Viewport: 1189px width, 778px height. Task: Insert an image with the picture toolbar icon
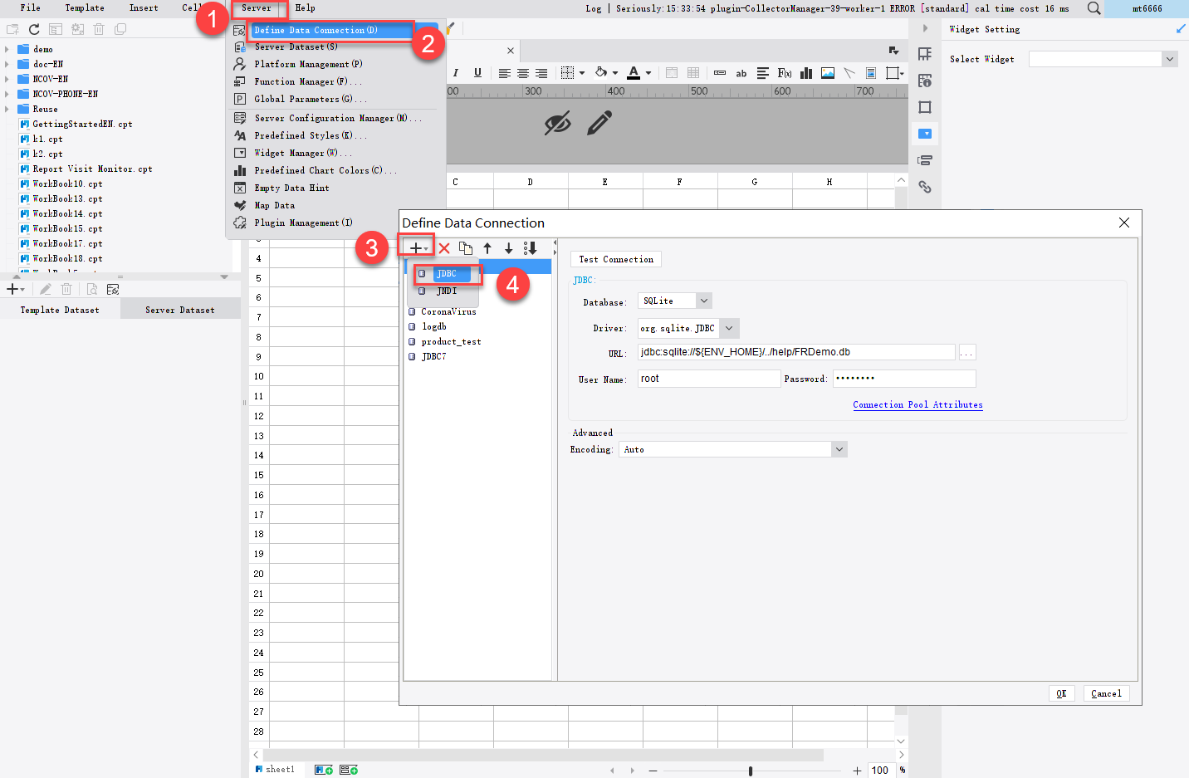[x=827, y=73]
